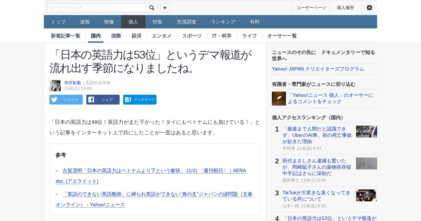This screenshot has width=421, height=221.
Task: Click timestamp 11/9(土) 14:49
Action: 78,88
